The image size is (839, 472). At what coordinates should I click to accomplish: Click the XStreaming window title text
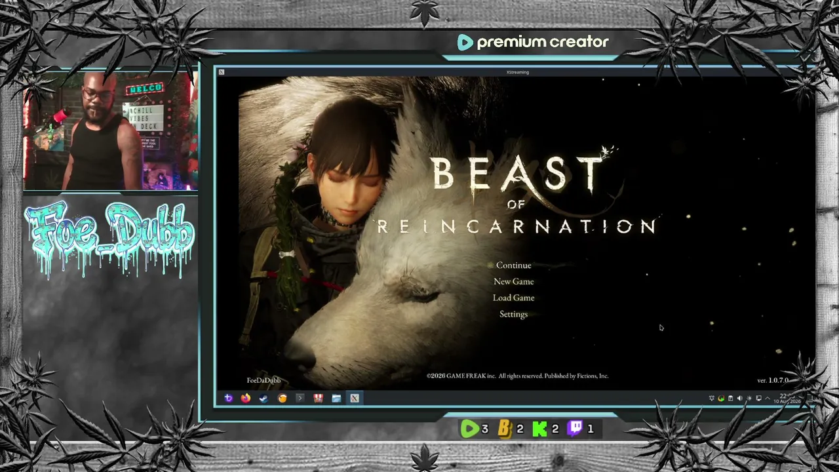click(518, 72)
